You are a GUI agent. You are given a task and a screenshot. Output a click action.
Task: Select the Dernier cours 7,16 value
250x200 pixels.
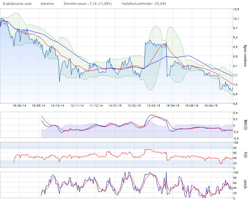pos(88,4)
